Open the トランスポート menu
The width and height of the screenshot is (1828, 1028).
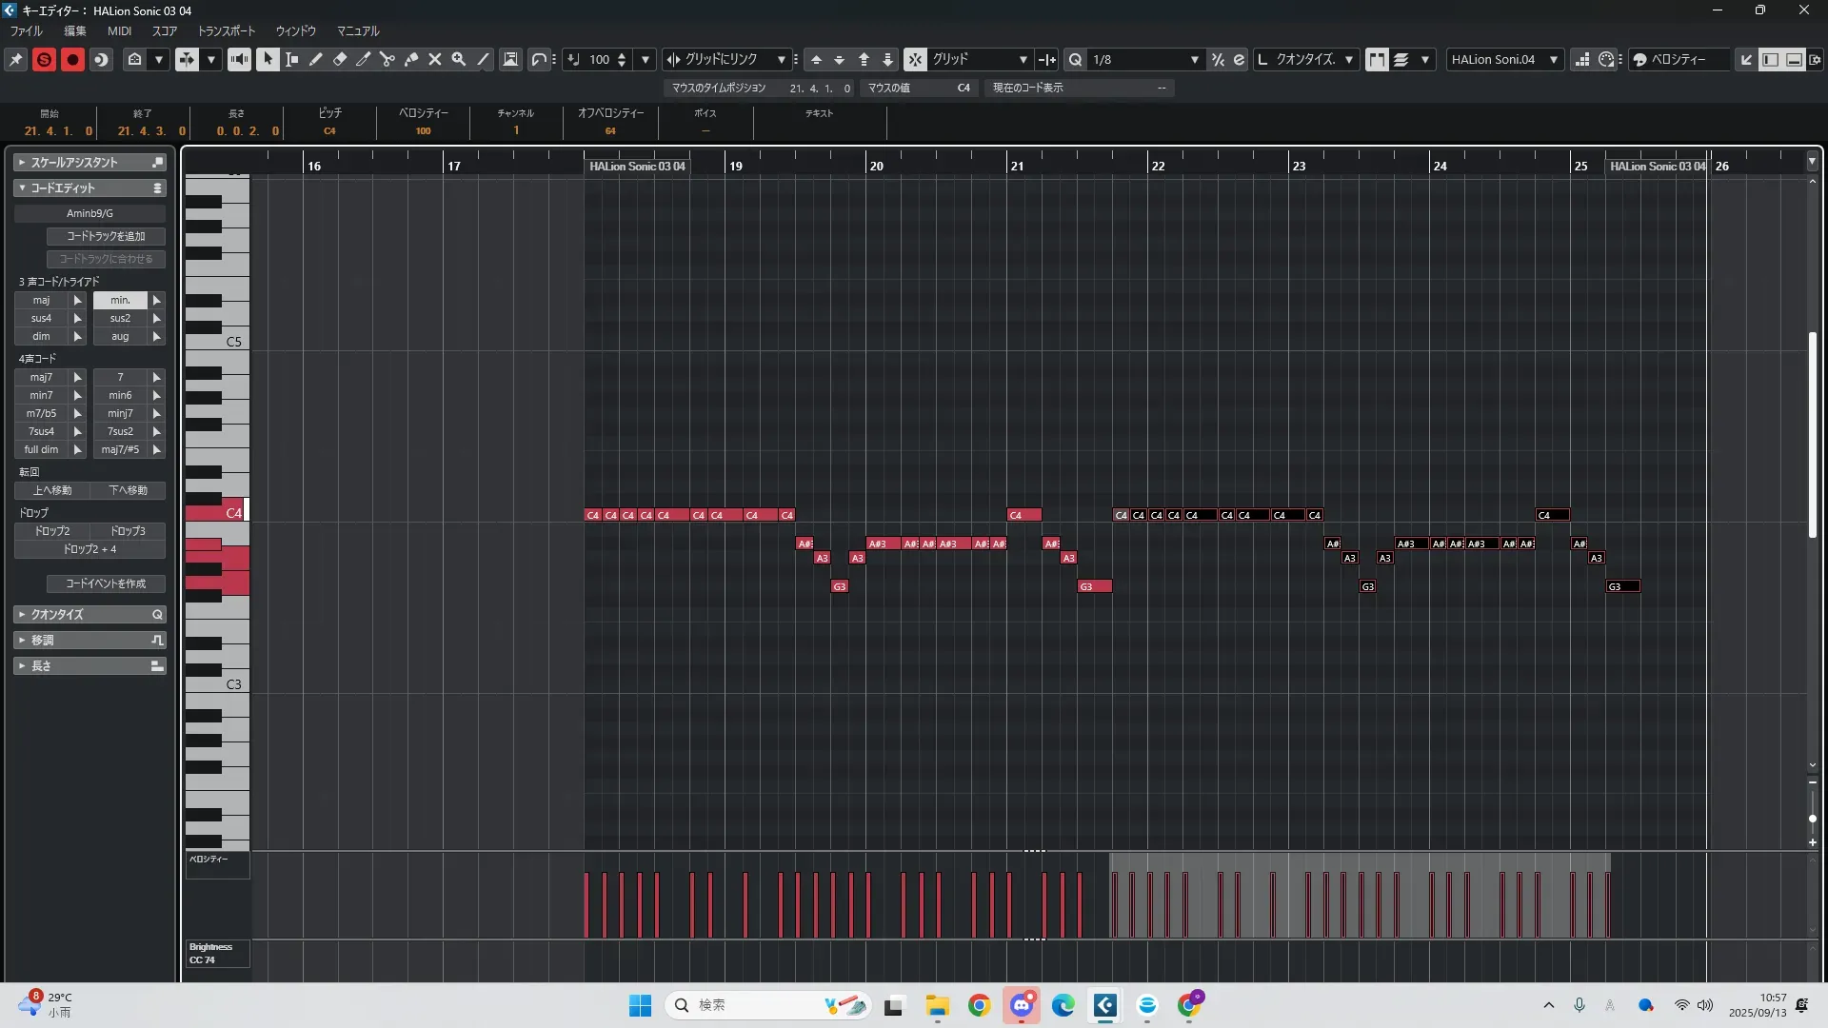227,30
